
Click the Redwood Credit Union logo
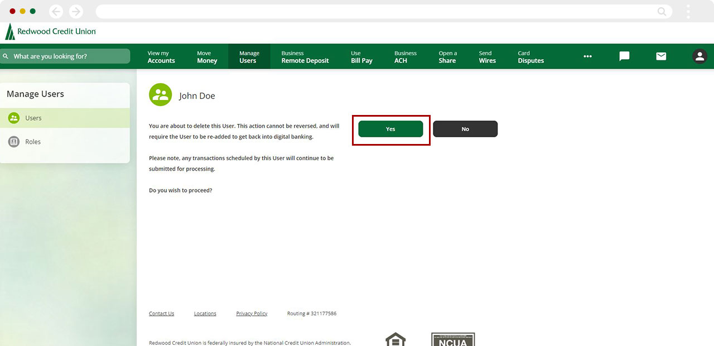pos(50,32)
